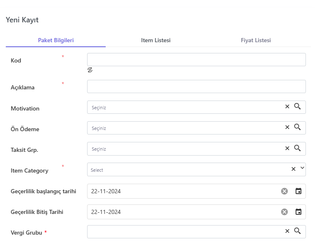
Task: Click the Item Category label
Action: pos(30,170)
